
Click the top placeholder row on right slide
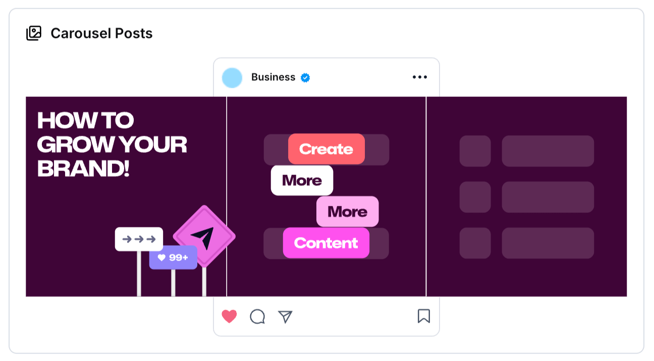pos(527,151)
